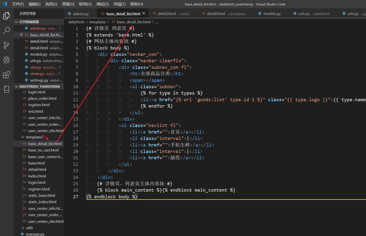Click the VS Code logo icon in title bar
The image size is (366, 236).
[x=4, y=4]
